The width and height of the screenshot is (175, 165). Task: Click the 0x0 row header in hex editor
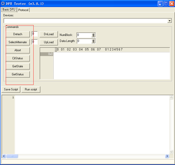pyautogui.click(x=47, y=54)
